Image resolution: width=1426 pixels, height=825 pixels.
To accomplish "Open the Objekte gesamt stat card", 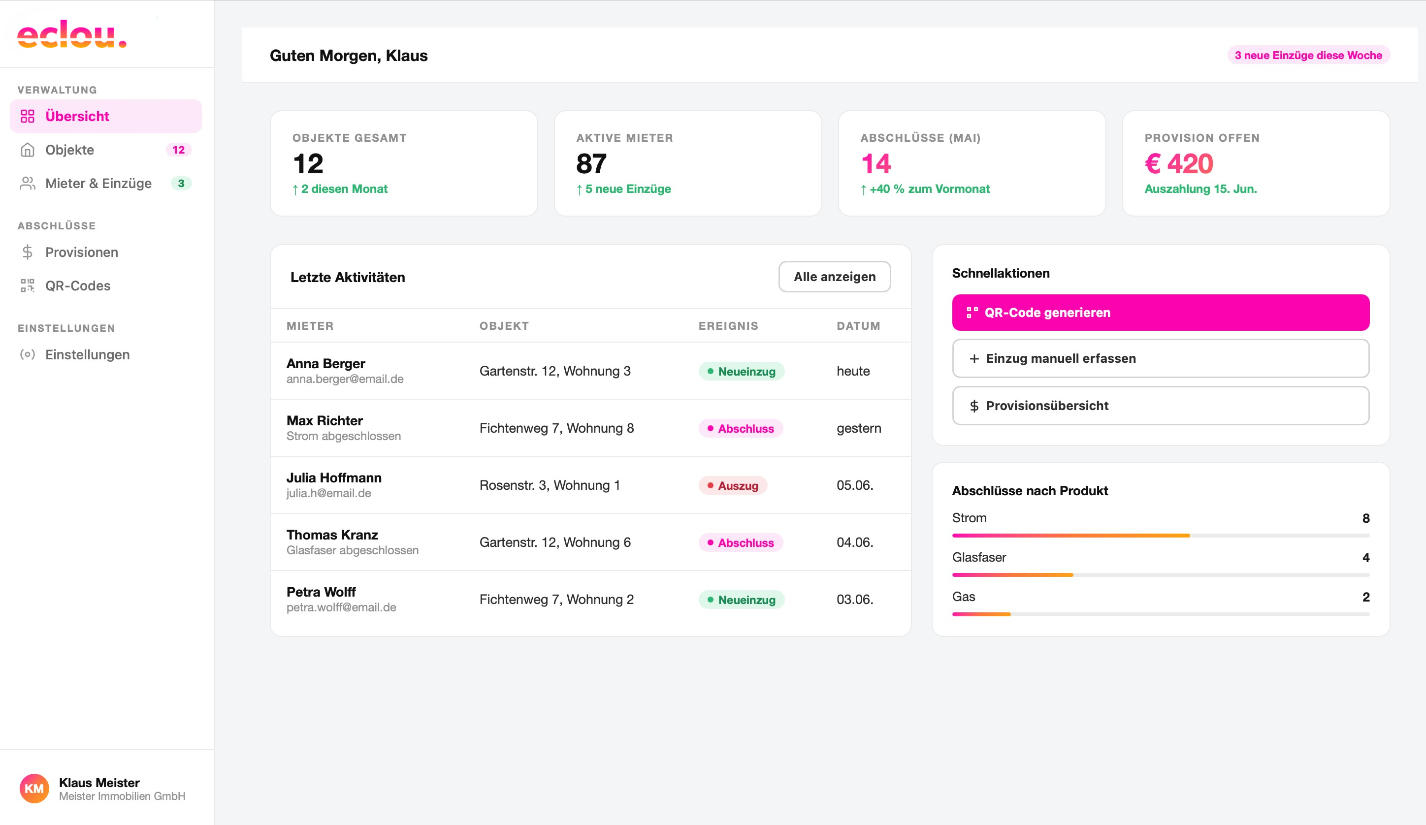I will coord(404,163).
